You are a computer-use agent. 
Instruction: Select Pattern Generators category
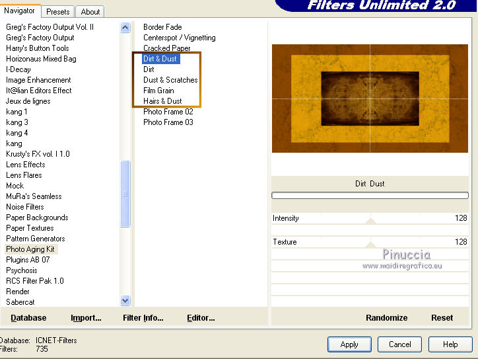click(x=36, y=239)
